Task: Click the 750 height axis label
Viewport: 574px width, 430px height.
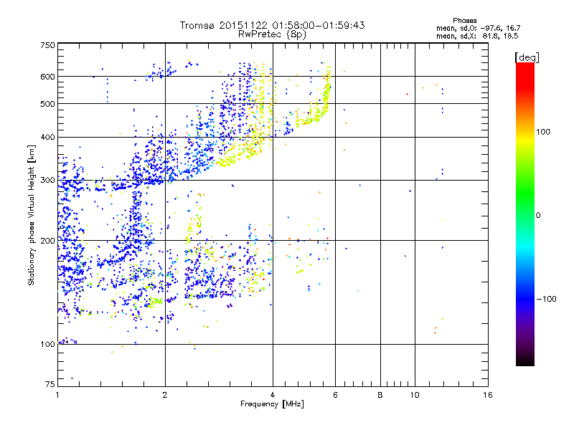Action: (x=47, y=45)
